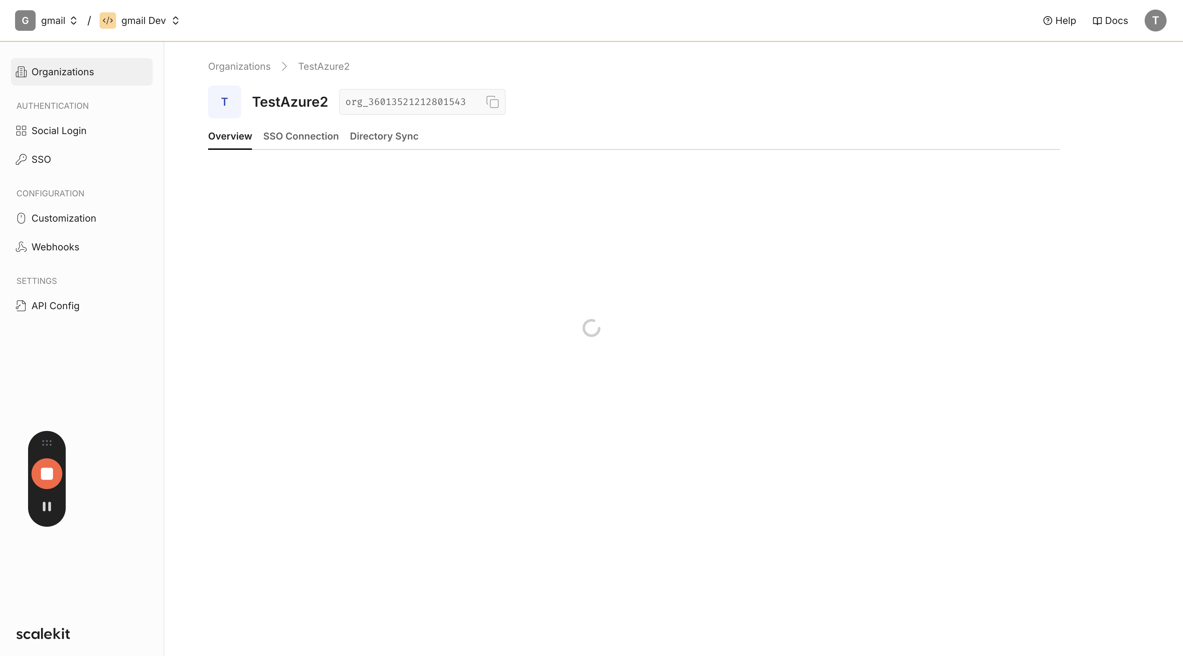This screenshot has height=656, width=1183.
Task: Click the orange code environment icon
Action: point(108,21)
